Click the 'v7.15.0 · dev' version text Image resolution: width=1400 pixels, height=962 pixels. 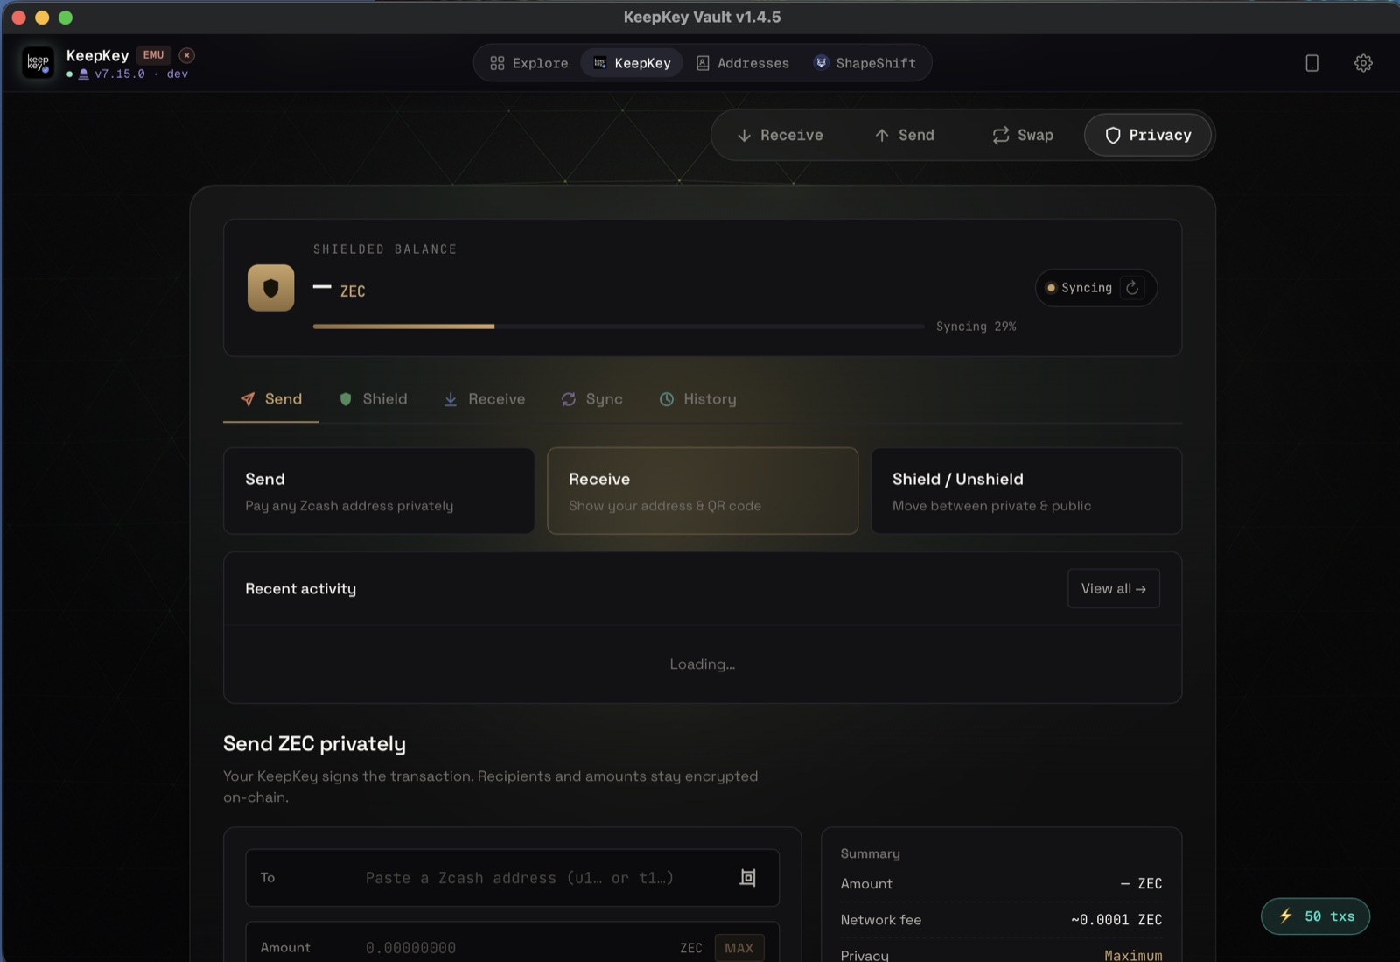click(141, 74)
